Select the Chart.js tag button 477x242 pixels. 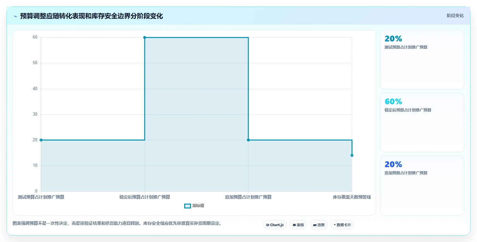(x=275, y=225)
